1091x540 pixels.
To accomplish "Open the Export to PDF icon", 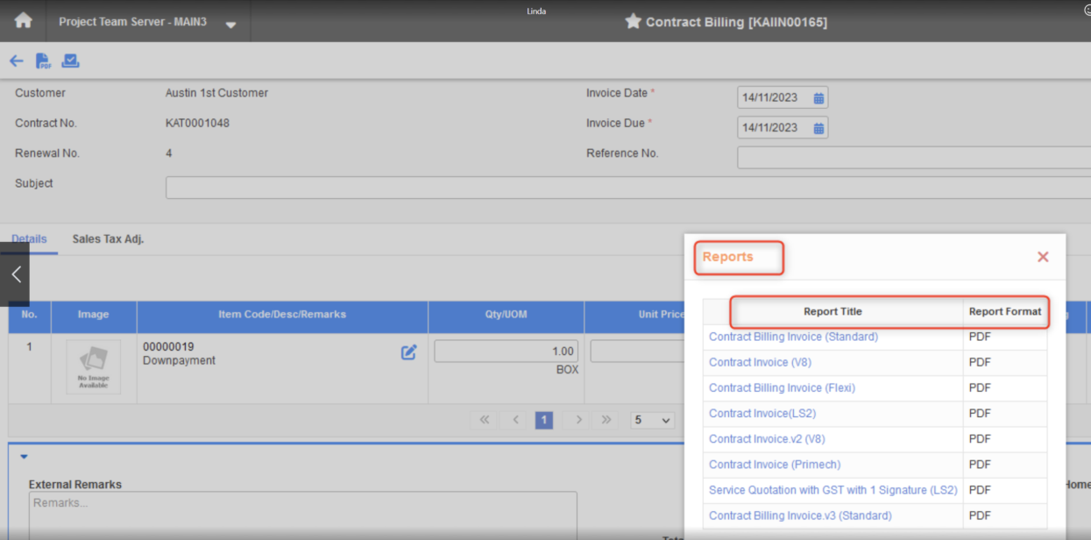I will 42,60.
